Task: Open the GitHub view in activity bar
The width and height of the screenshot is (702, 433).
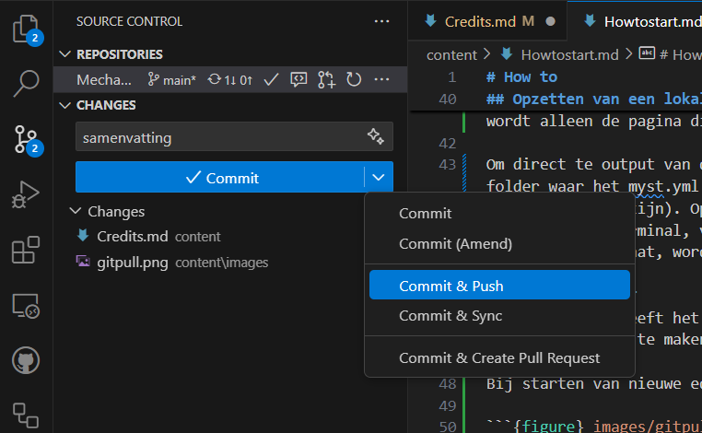Action: 26,360
